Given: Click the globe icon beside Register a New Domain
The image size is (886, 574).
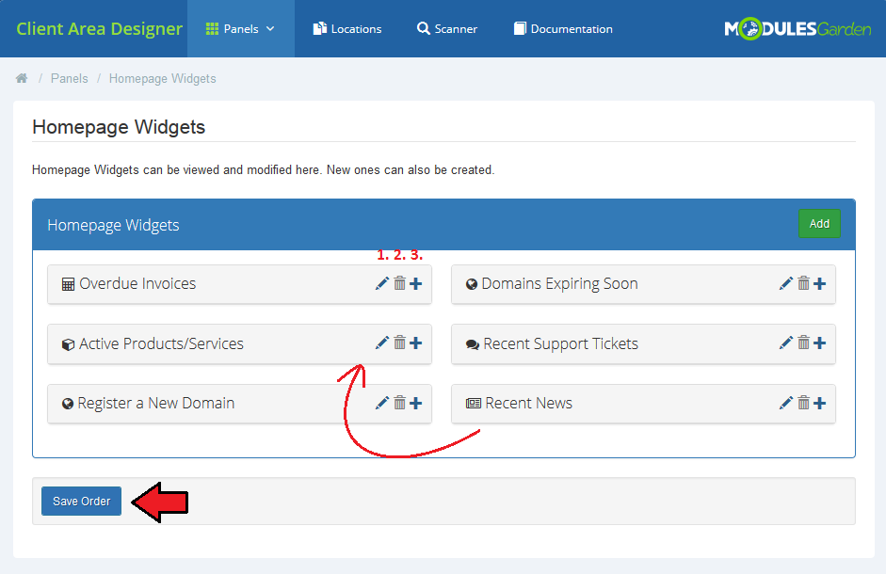Looking at the screenshot, I should (x=67, y=404).
